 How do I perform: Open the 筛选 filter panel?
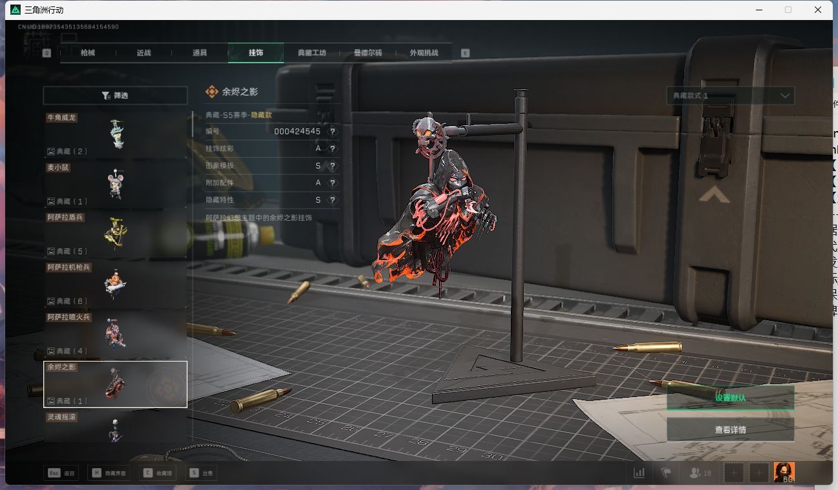pos(115,96)
